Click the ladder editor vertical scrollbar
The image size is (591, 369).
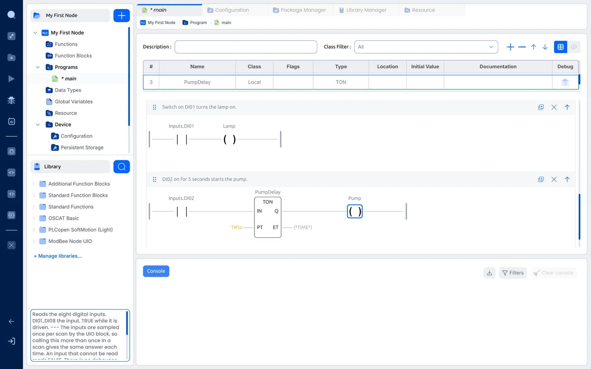(x=580, y=216)
